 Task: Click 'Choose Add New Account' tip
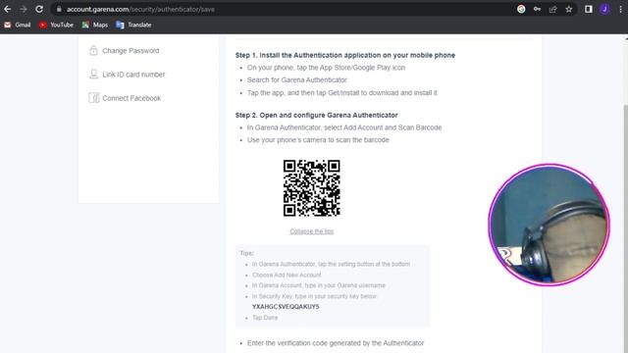tap(287, 275)
